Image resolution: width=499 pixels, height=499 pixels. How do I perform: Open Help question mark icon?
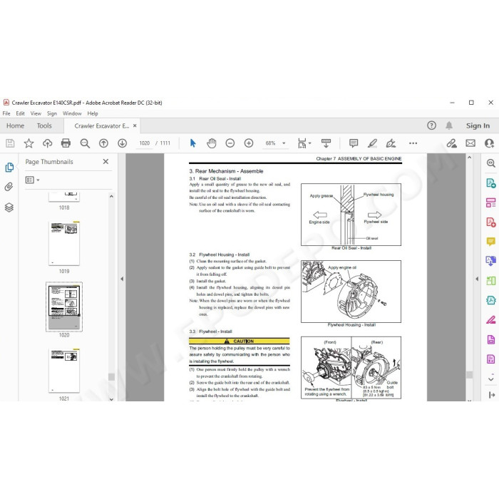[431, 125]
